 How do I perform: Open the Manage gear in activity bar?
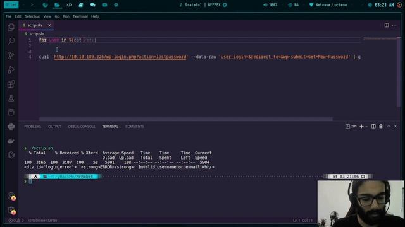(x=11, y=211)
